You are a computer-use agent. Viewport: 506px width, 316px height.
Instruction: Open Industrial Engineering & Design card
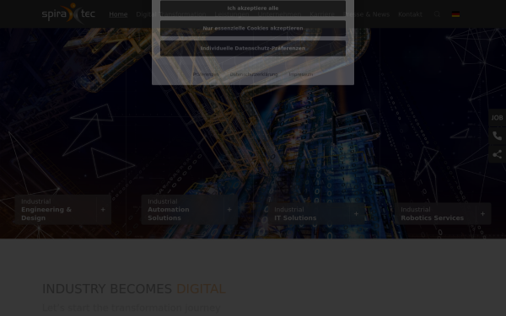63,210
